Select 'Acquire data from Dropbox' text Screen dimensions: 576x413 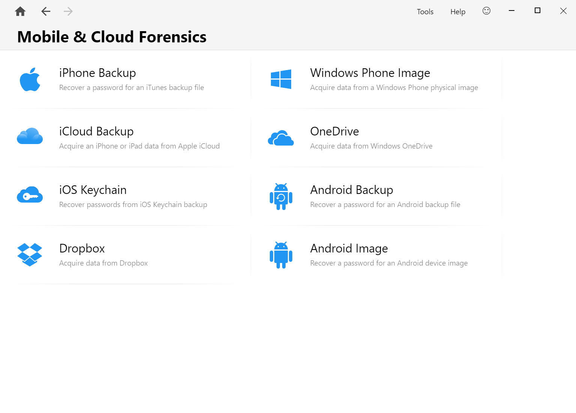tap(104, 263)
